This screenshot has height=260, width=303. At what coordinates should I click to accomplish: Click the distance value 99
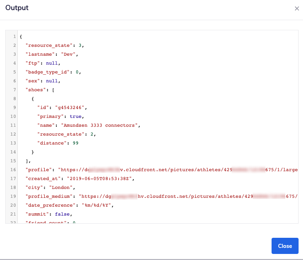click(x=75, y=143)
